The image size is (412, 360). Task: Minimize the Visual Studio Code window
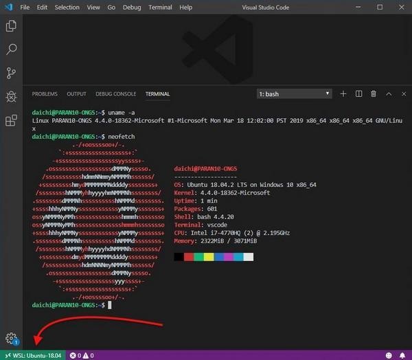pyautogui.click(x=358, y=8)
